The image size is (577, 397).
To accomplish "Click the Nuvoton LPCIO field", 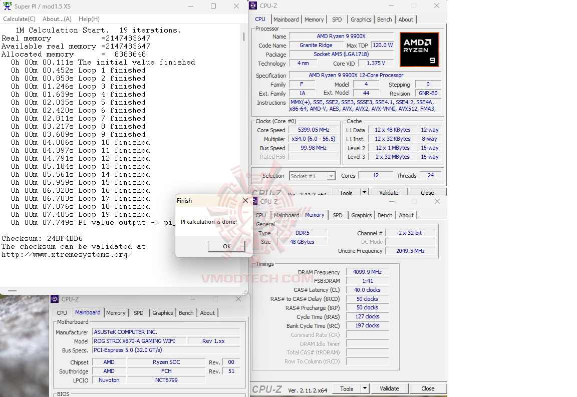I will click(109, 380).
